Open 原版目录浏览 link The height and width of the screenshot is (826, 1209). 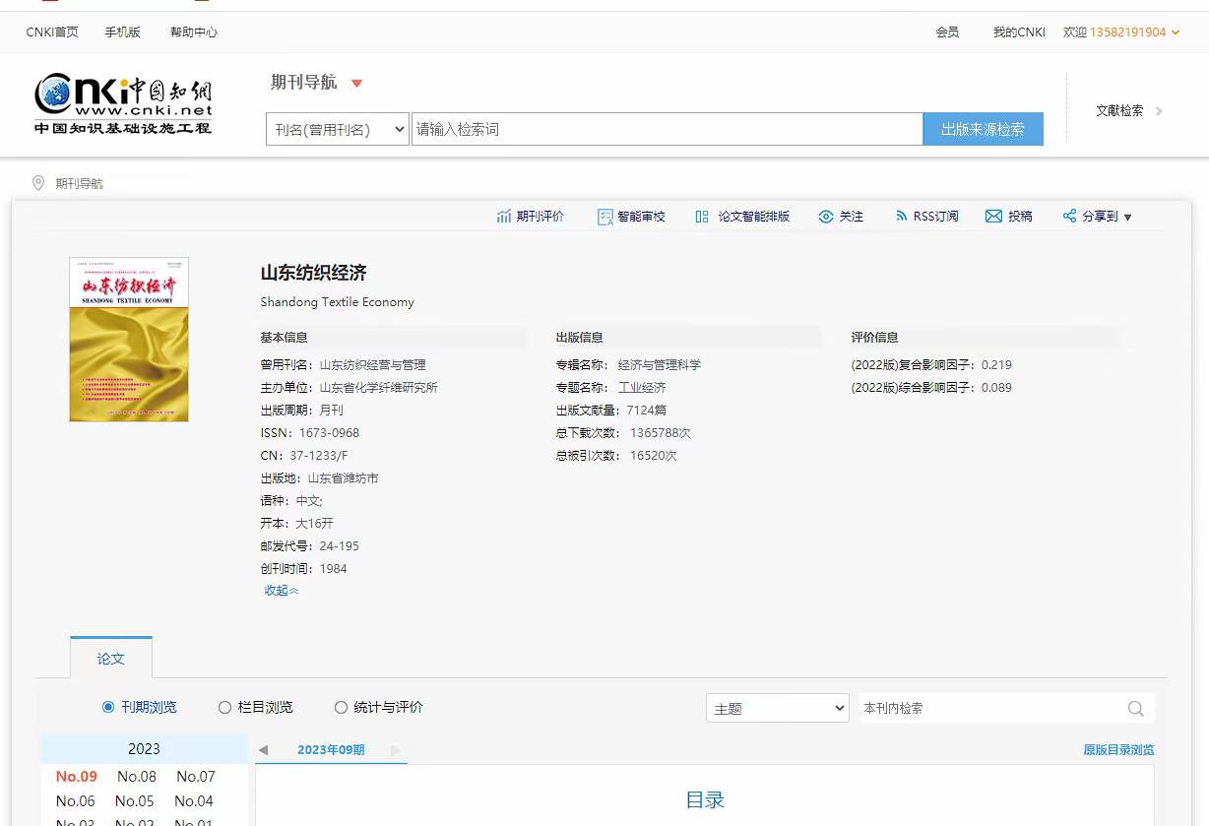coord(1118,750)
